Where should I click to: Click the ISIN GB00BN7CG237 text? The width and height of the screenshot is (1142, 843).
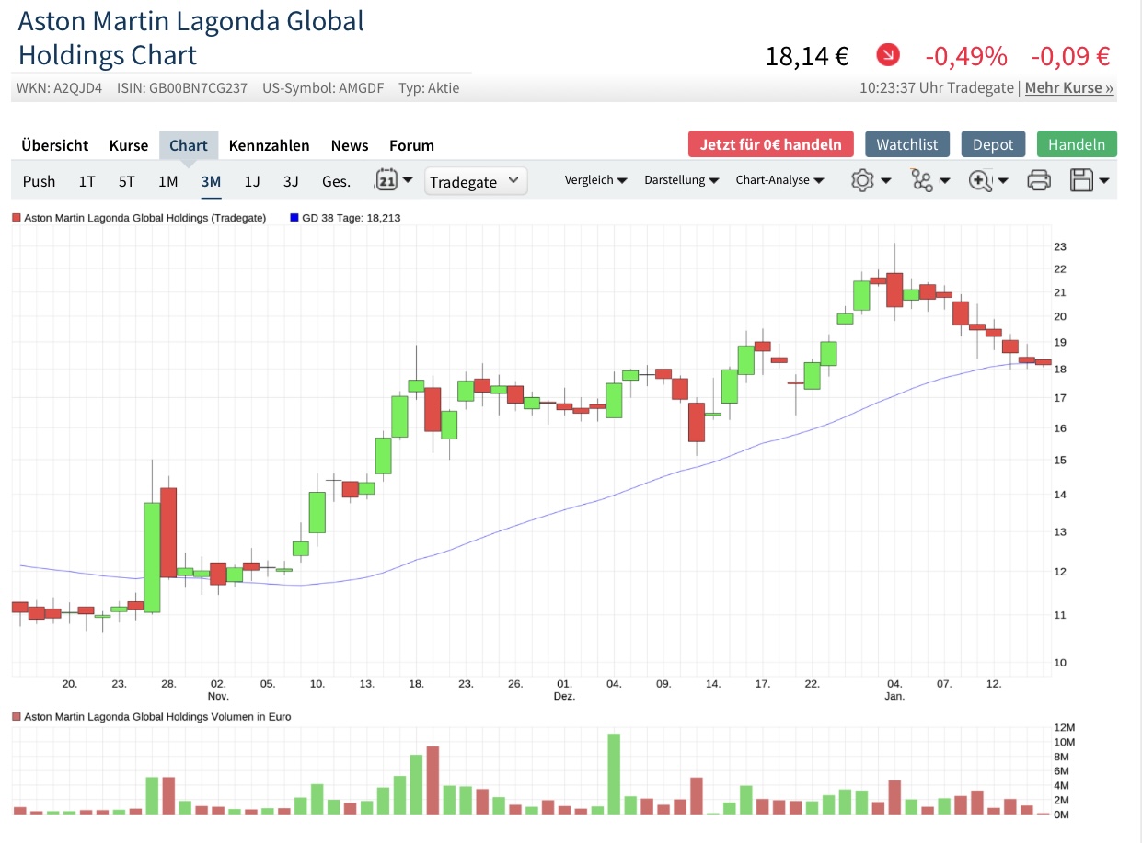tap(182, 88)
